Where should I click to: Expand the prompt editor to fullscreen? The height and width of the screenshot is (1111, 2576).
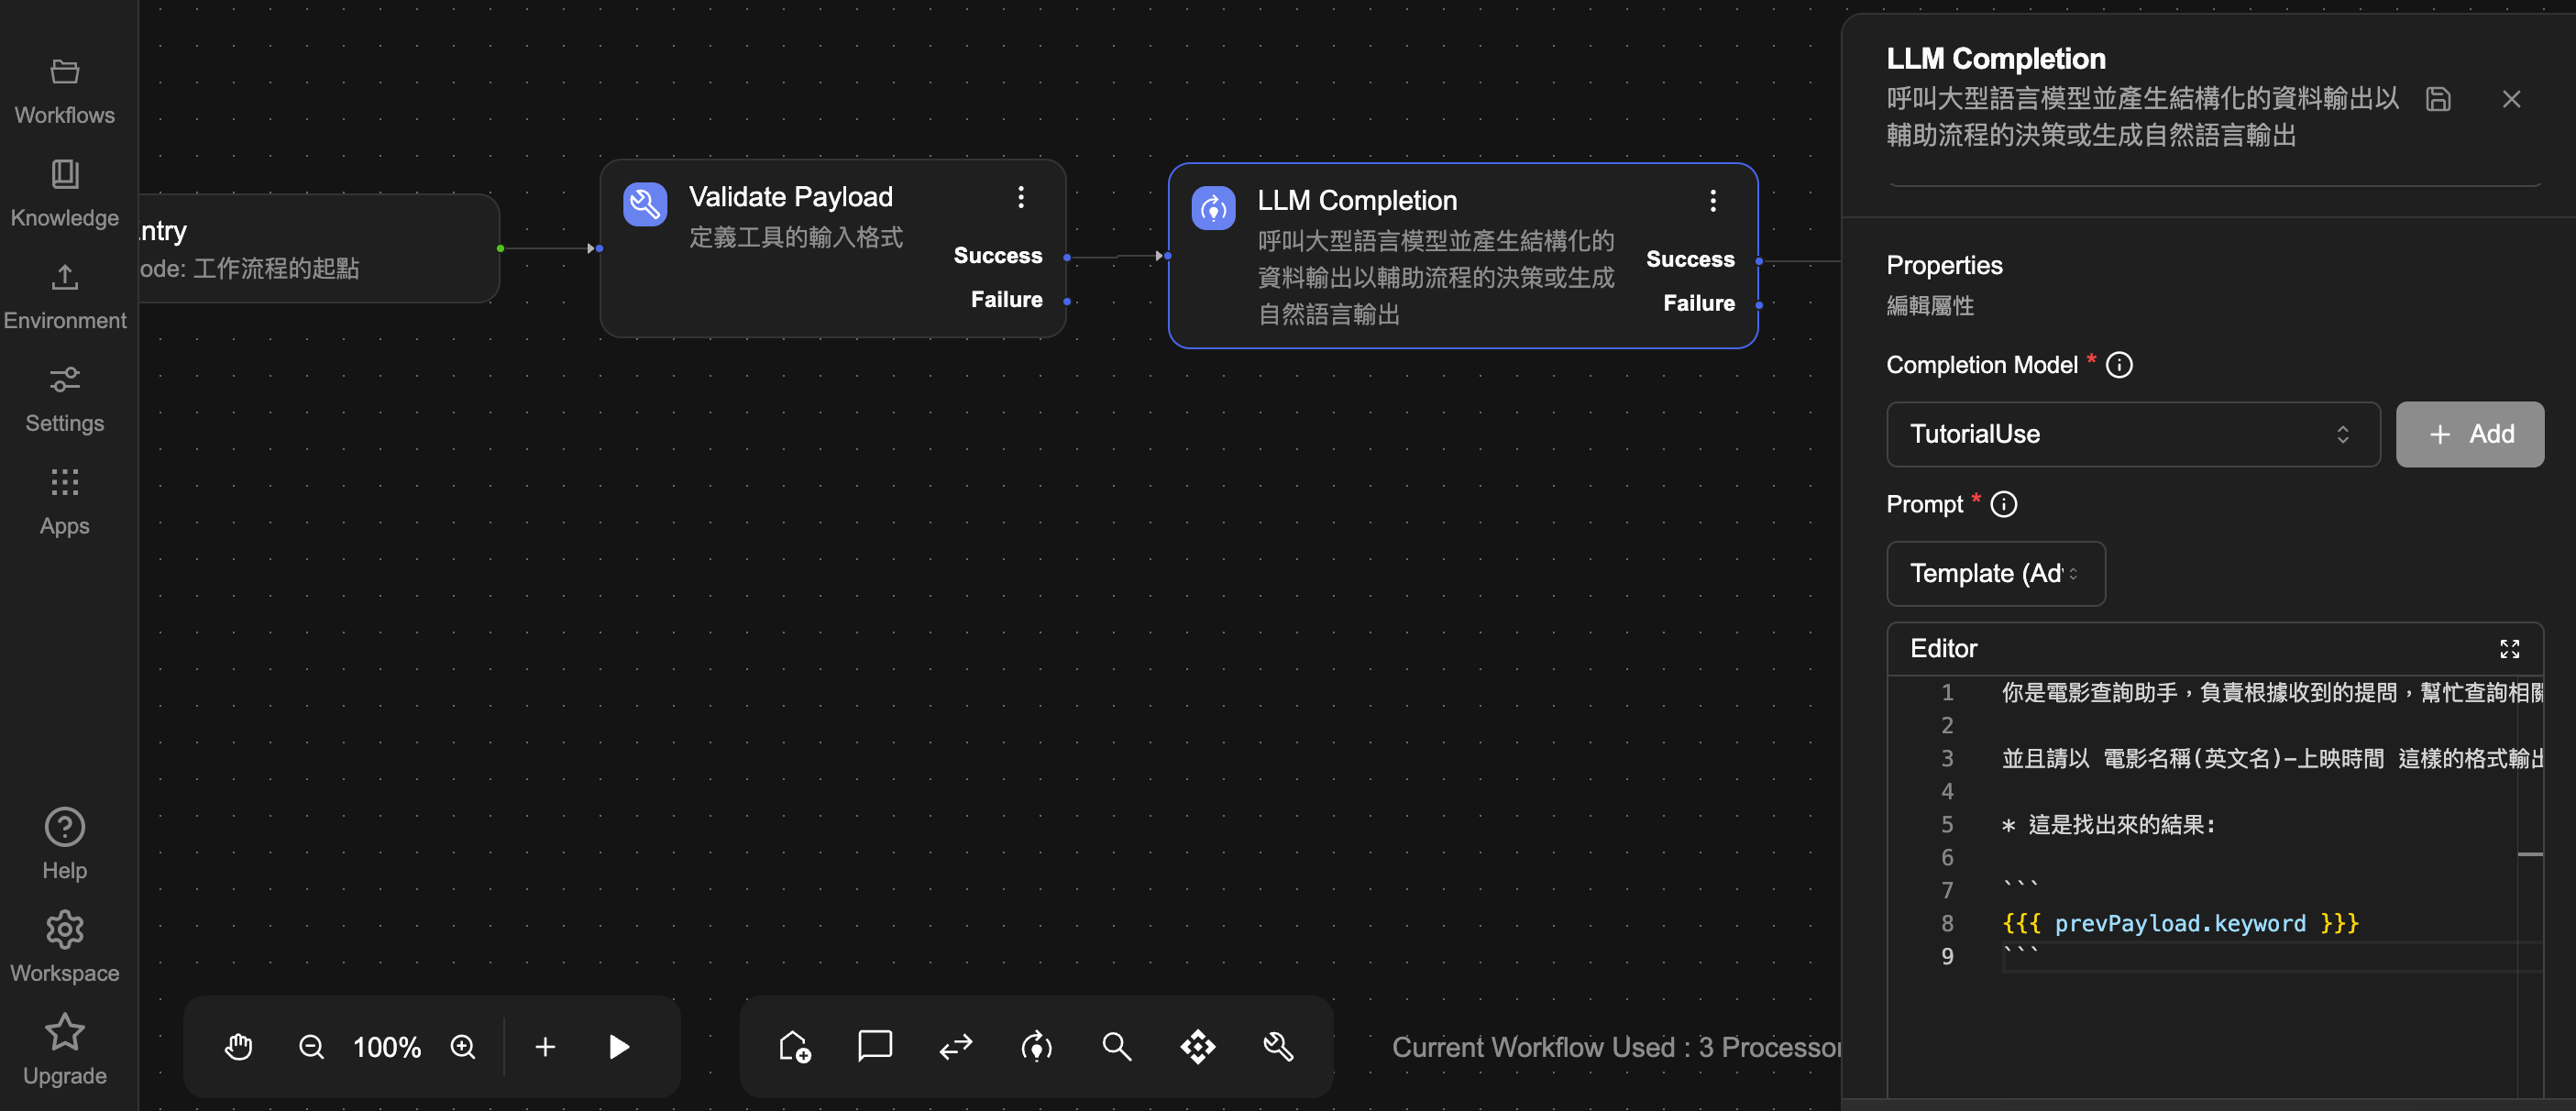tap(2509, 649)
